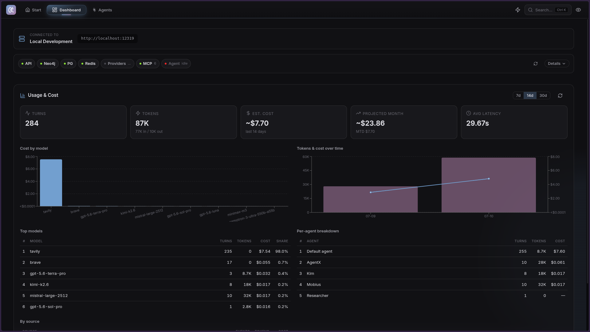The width and height of the screenshot is (590, 332).
Task: Switch to the Dashboard tab
Action: [66, 10]
